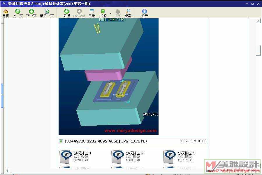The height and width of the screenshot is (175, 262).
Task: Click the 8,783 KB file size text
Action: pyautogui.click(x=81, y=160)
